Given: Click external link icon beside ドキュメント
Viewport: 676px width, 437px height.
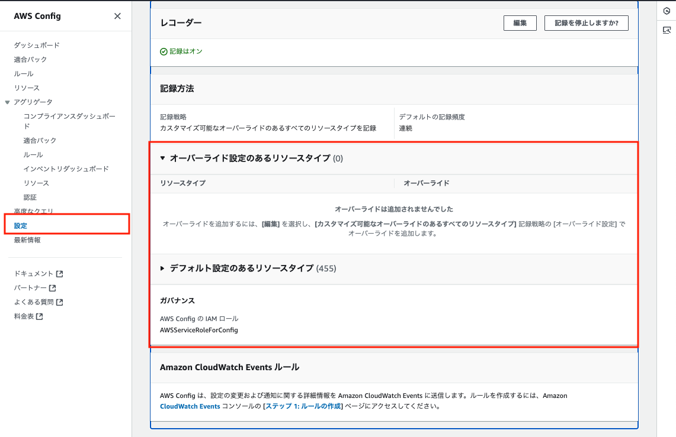Looking at the screenshot, I should tap(59, 274).
